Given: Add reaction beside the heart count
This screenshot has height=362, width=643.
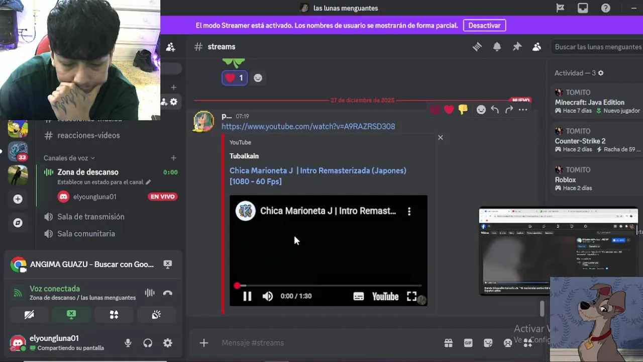Looking at the screenshot, I should pos(258,78).
